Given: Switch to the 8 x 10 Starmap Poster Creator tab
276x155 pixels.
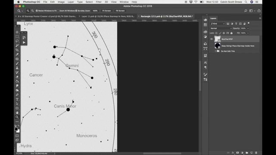Looking at the screenshot, I should (47, 16).
